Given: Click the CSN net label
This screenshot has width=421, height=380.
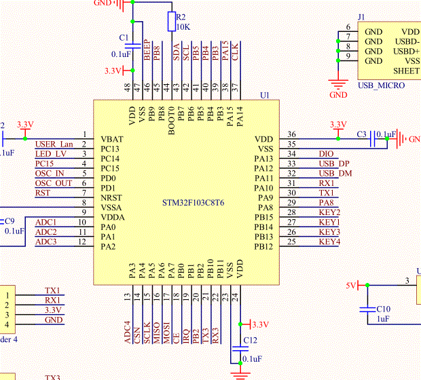Looking at the screenshot, I should (x=137, y=335).
